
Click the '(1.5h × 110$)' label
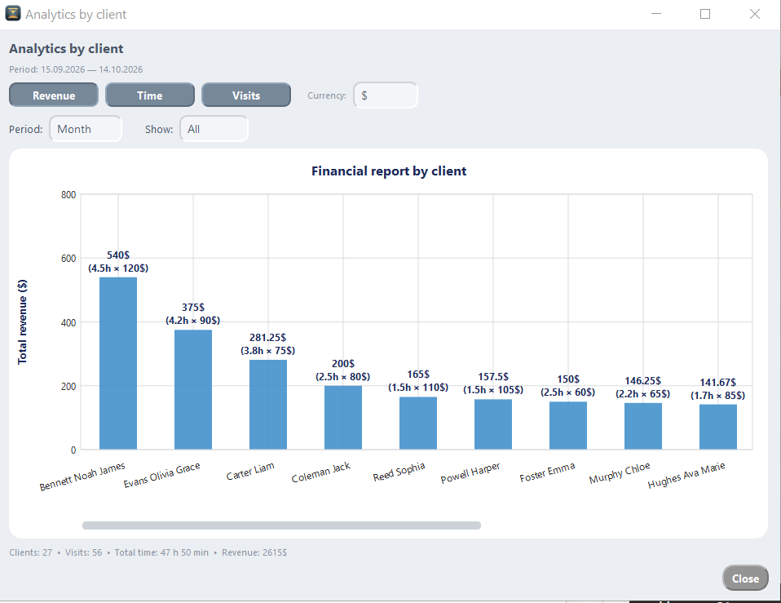[x=418, y=388]
